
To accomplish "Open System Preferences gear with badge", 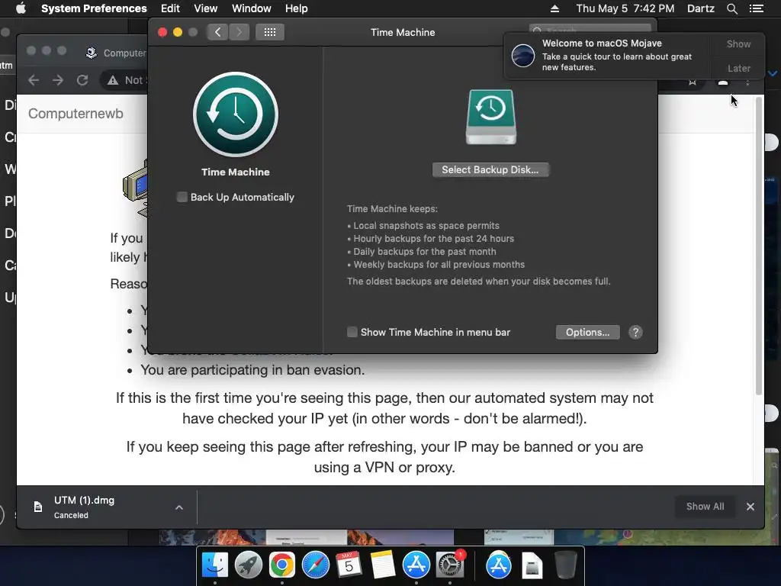I will pyautogui.click(x=450, y=565).
